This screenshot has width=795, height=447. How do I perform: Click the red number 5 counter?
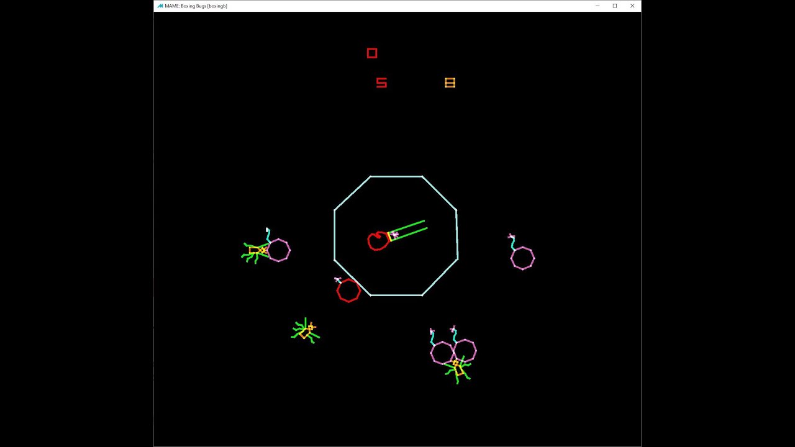pyautogui.click(x=381, y=83)
